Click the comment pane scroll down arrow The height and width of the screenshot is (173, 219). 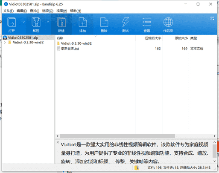[214, 161]
